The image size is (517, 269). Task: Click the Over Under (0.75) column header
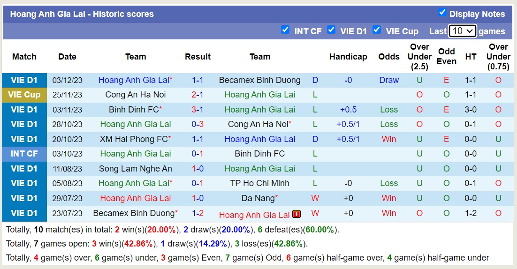[498, 57]
